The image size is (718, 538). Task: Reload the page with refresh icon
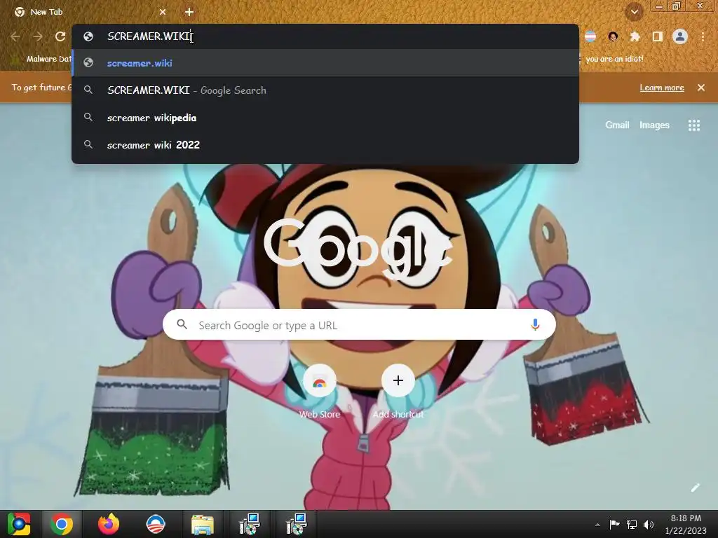coord(60,36)
